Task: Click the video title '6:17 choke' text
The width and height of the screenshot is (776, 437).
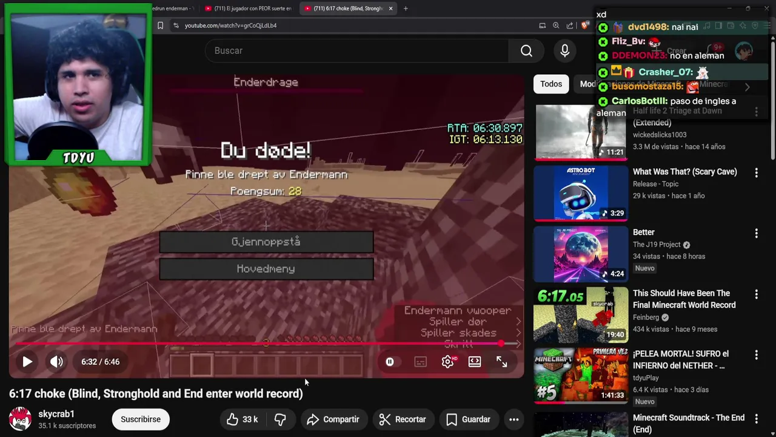Action: (156, 394)
